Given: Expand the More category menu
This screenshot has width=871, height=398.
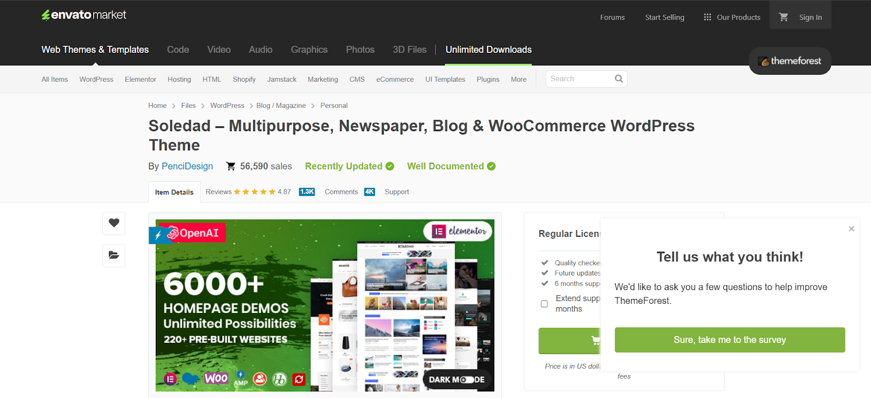Looking at the screenshot, I should click(518, 79).
